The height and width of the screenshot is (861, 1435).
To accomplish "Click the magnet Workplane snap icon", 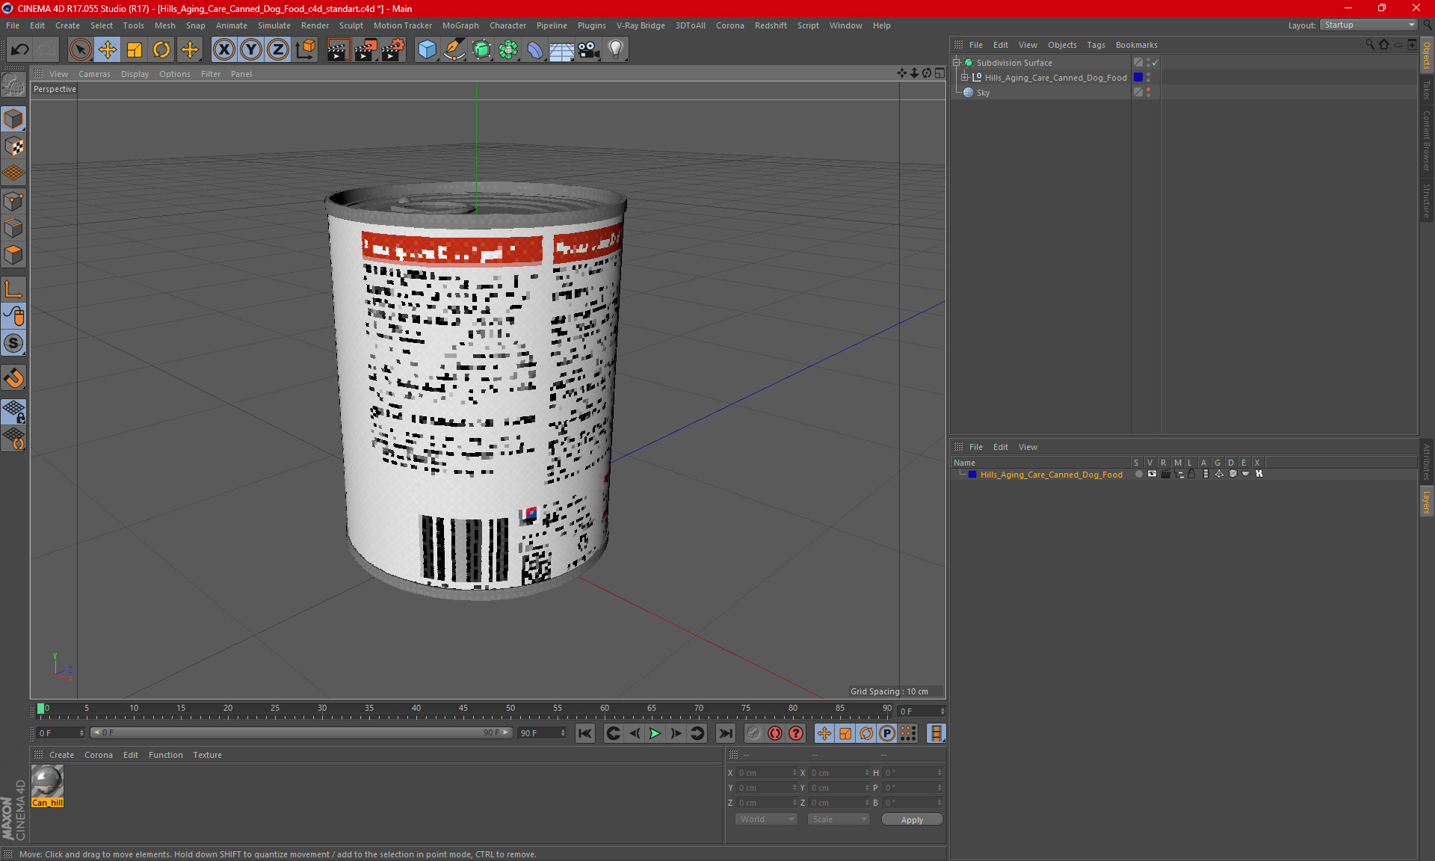I will coord(13,378).
